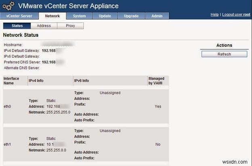The image size is (252, 166).
Task: Click the VMware gears logo icon
Action: [8, 6]
